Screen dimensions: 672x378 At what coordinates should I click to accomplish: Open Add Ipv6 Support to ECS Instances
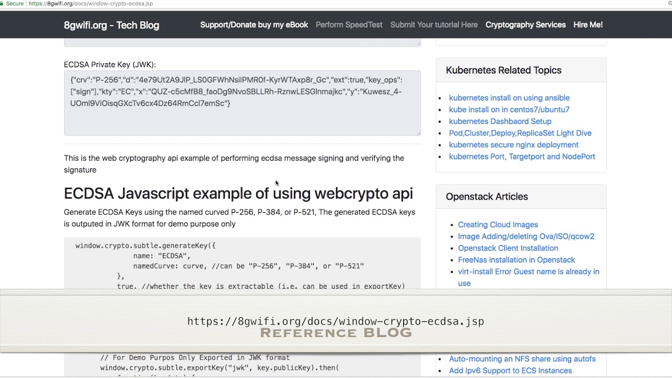pyautogui.click(x=510, y=371)
